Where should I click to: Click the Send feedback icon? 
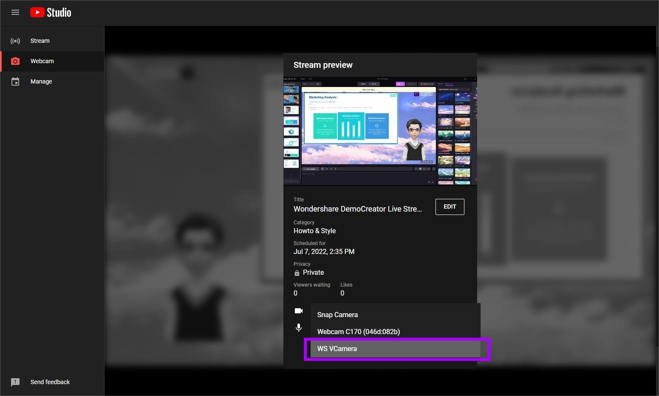pyautogui.click(x=15, y=382)
